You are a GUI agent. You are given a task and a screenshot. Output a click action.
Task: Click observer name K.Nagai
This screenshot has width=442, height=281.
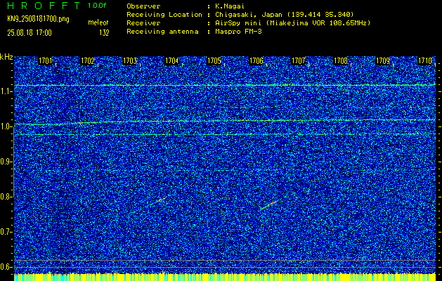pyautogui.click(x=230, y=6)
